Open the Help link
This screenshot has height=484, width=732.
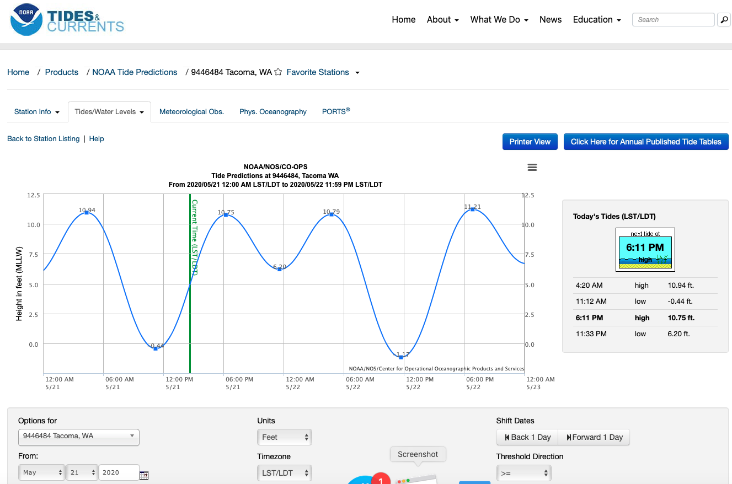pyautogui.click(x=97, y=139)
